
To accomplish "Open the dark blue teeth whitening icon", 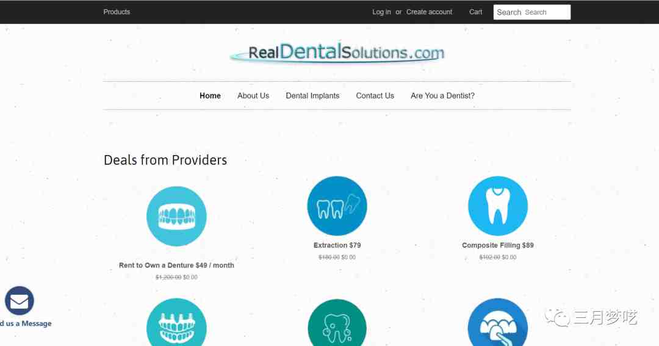I will [x=498, y=322].
